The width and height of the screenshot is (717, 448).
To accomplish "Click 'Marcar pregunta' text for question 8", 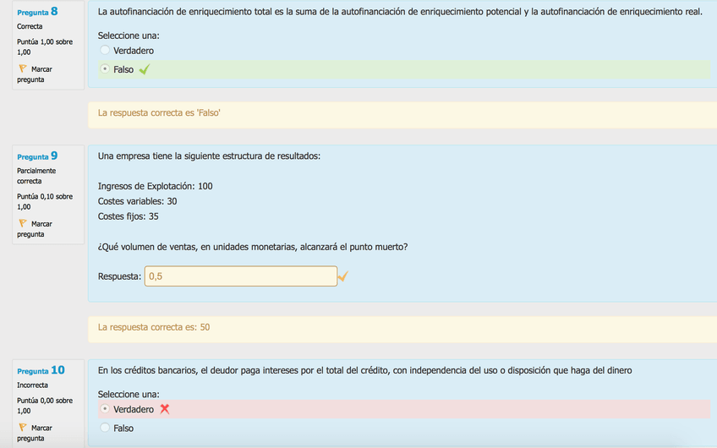I will click(36, 74).
